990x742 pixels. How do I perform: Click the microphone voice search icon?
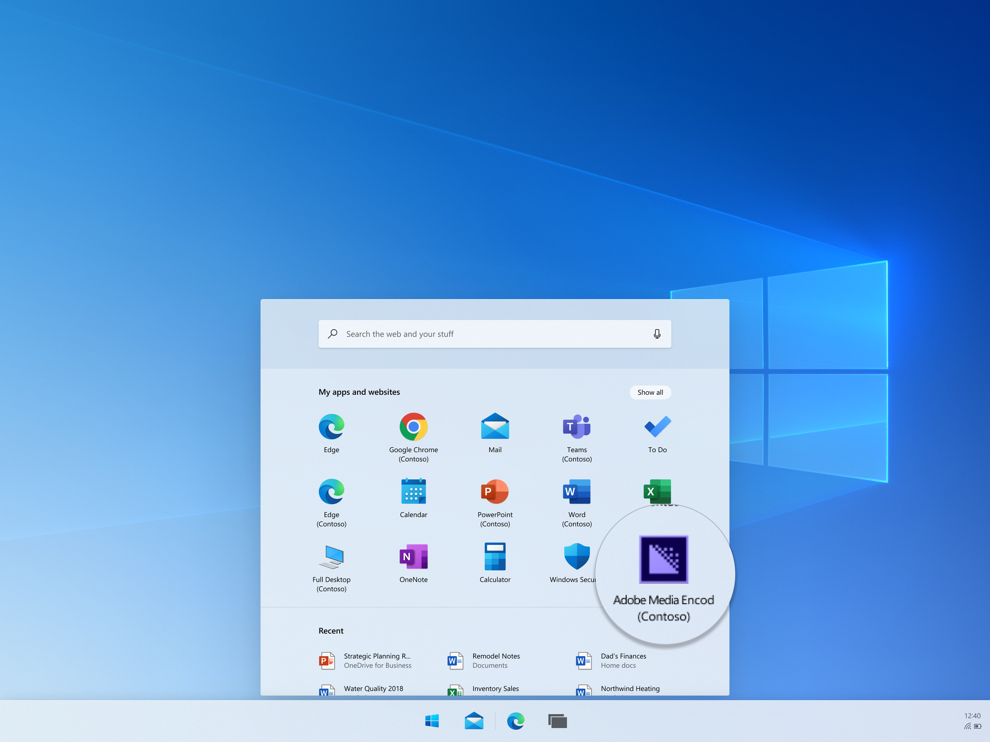[657, 334]
